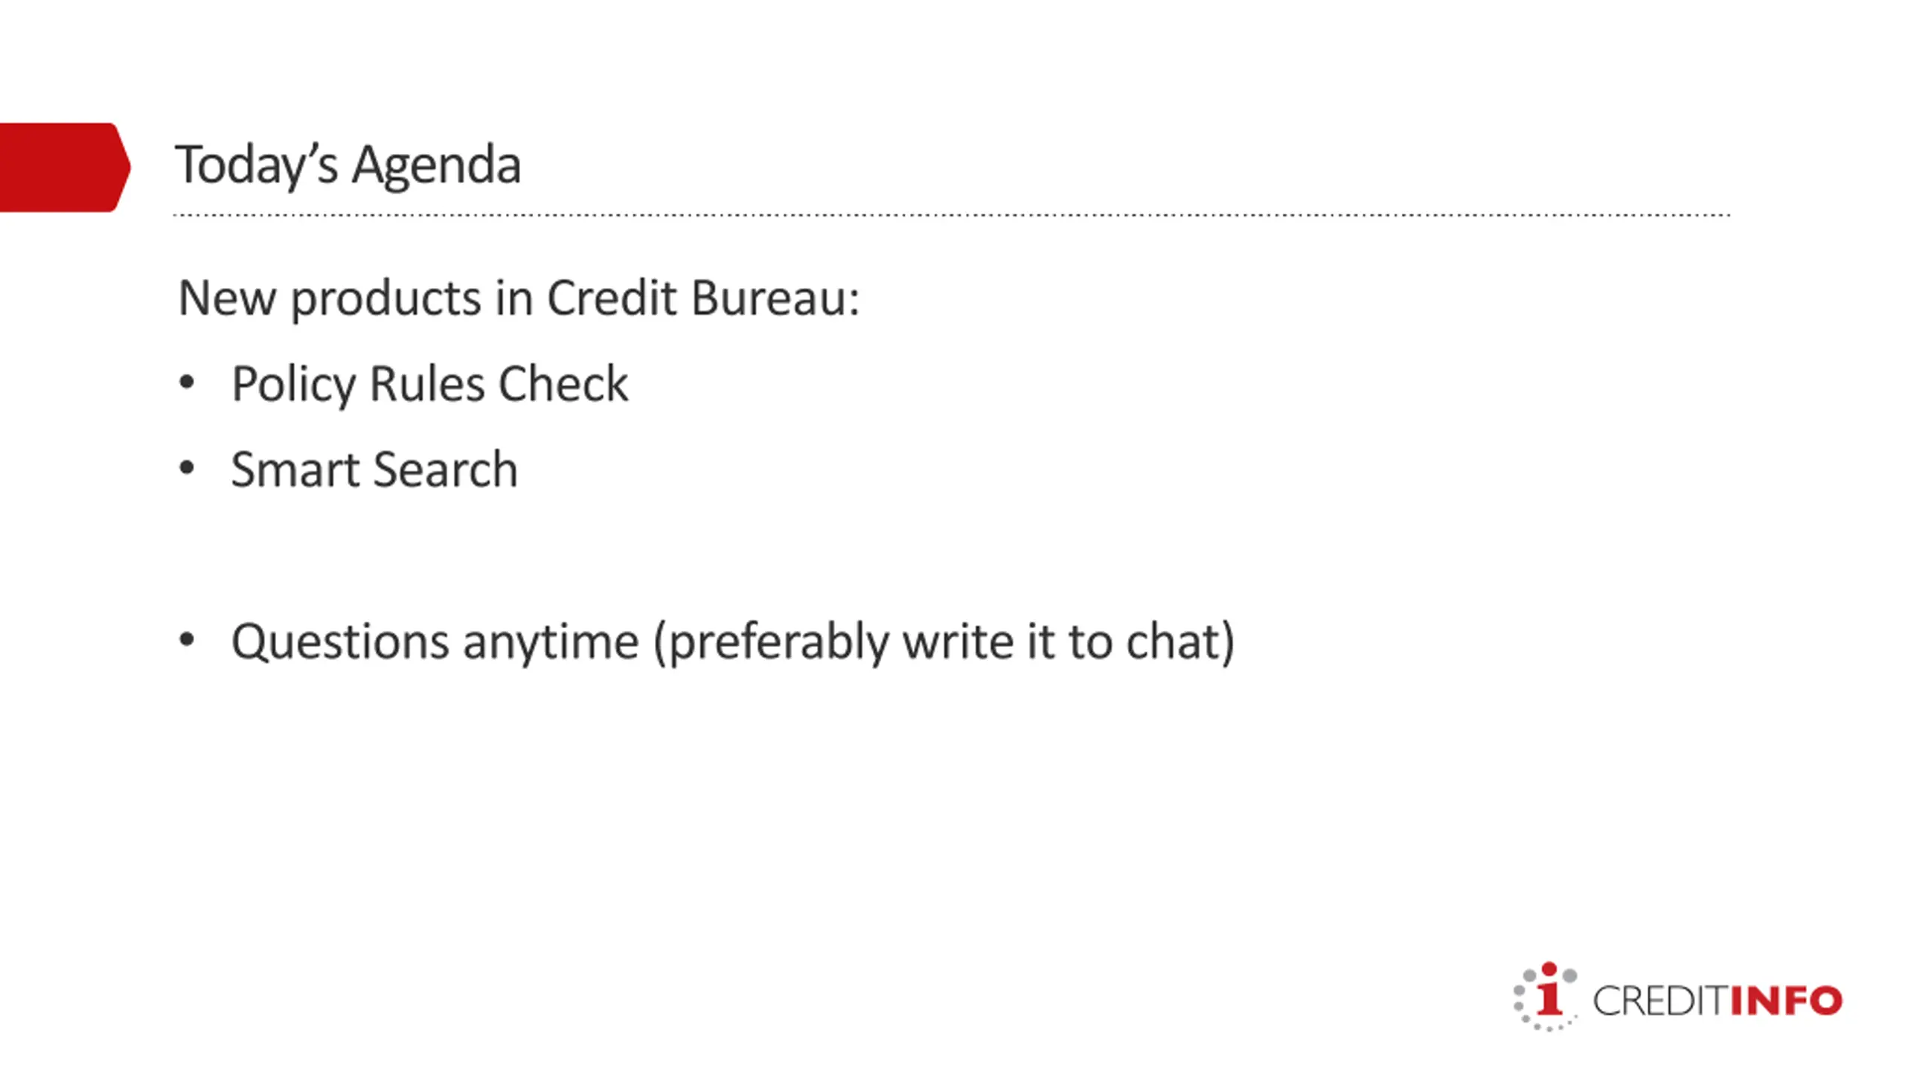Click the bullet dot before Questions anytime
This screenshot has height=1071, width=1905.
click(187, 640)
